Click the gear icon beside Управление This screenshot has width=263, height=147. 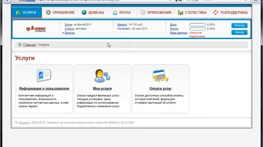(x=48, y=12)
